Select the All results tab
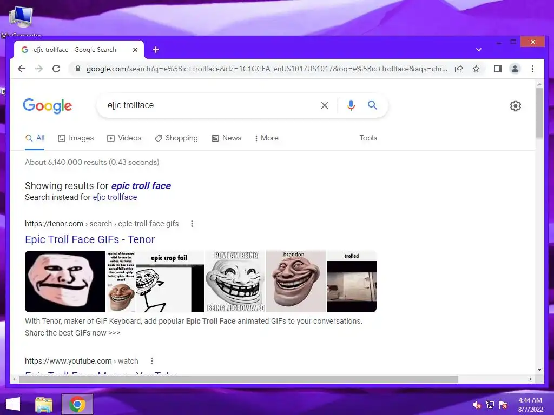The width and height of the screenshot is (554, 415). (35, 138)
